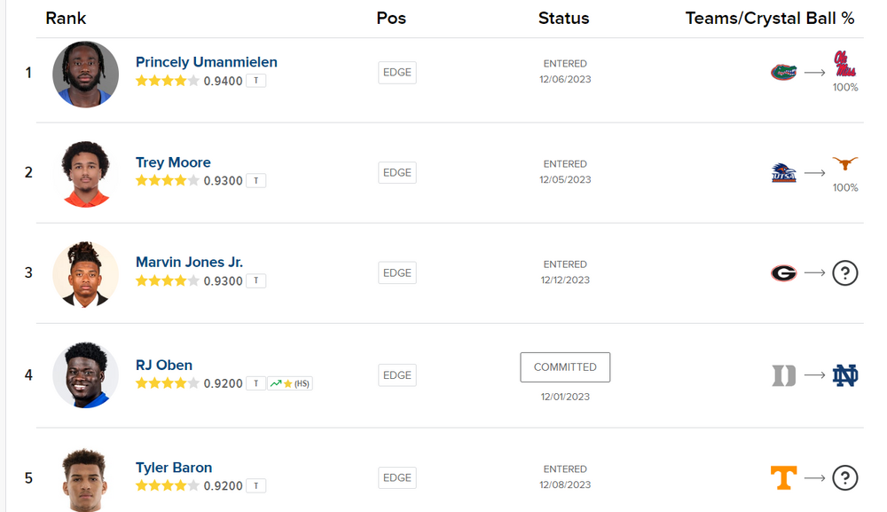
Task: Click the COMMITTED button for RJ Oben
Action: tap(565, 367)
